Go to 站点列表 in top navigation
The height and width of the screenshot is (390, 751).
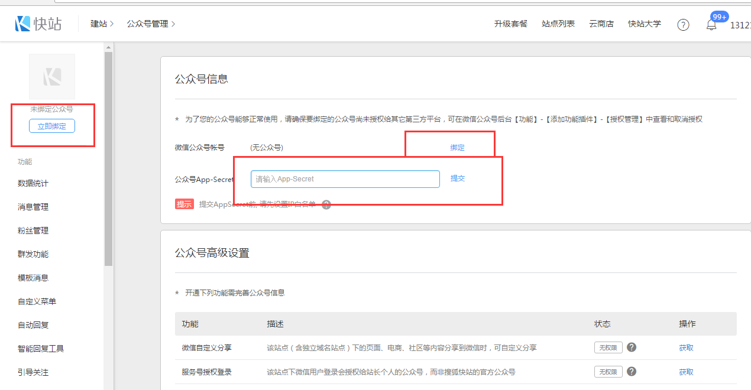coord(558,24)
